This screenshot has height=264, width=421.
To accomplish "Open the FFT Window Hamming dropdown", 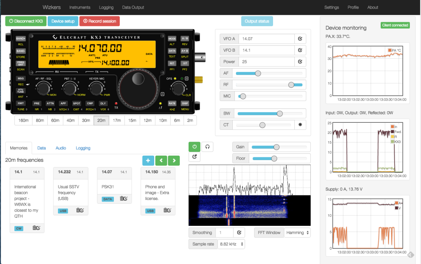I will pyautogui.click(x=297, y=233).
